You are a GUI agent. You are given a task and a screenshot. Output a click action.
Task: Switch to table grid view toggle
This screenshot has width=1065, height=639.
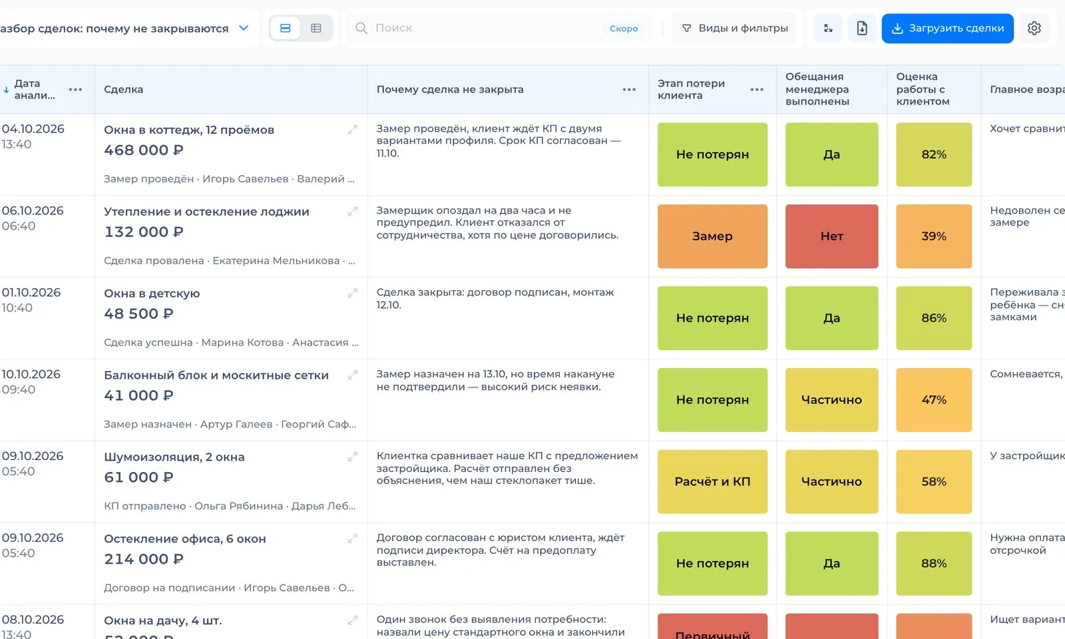316,28
